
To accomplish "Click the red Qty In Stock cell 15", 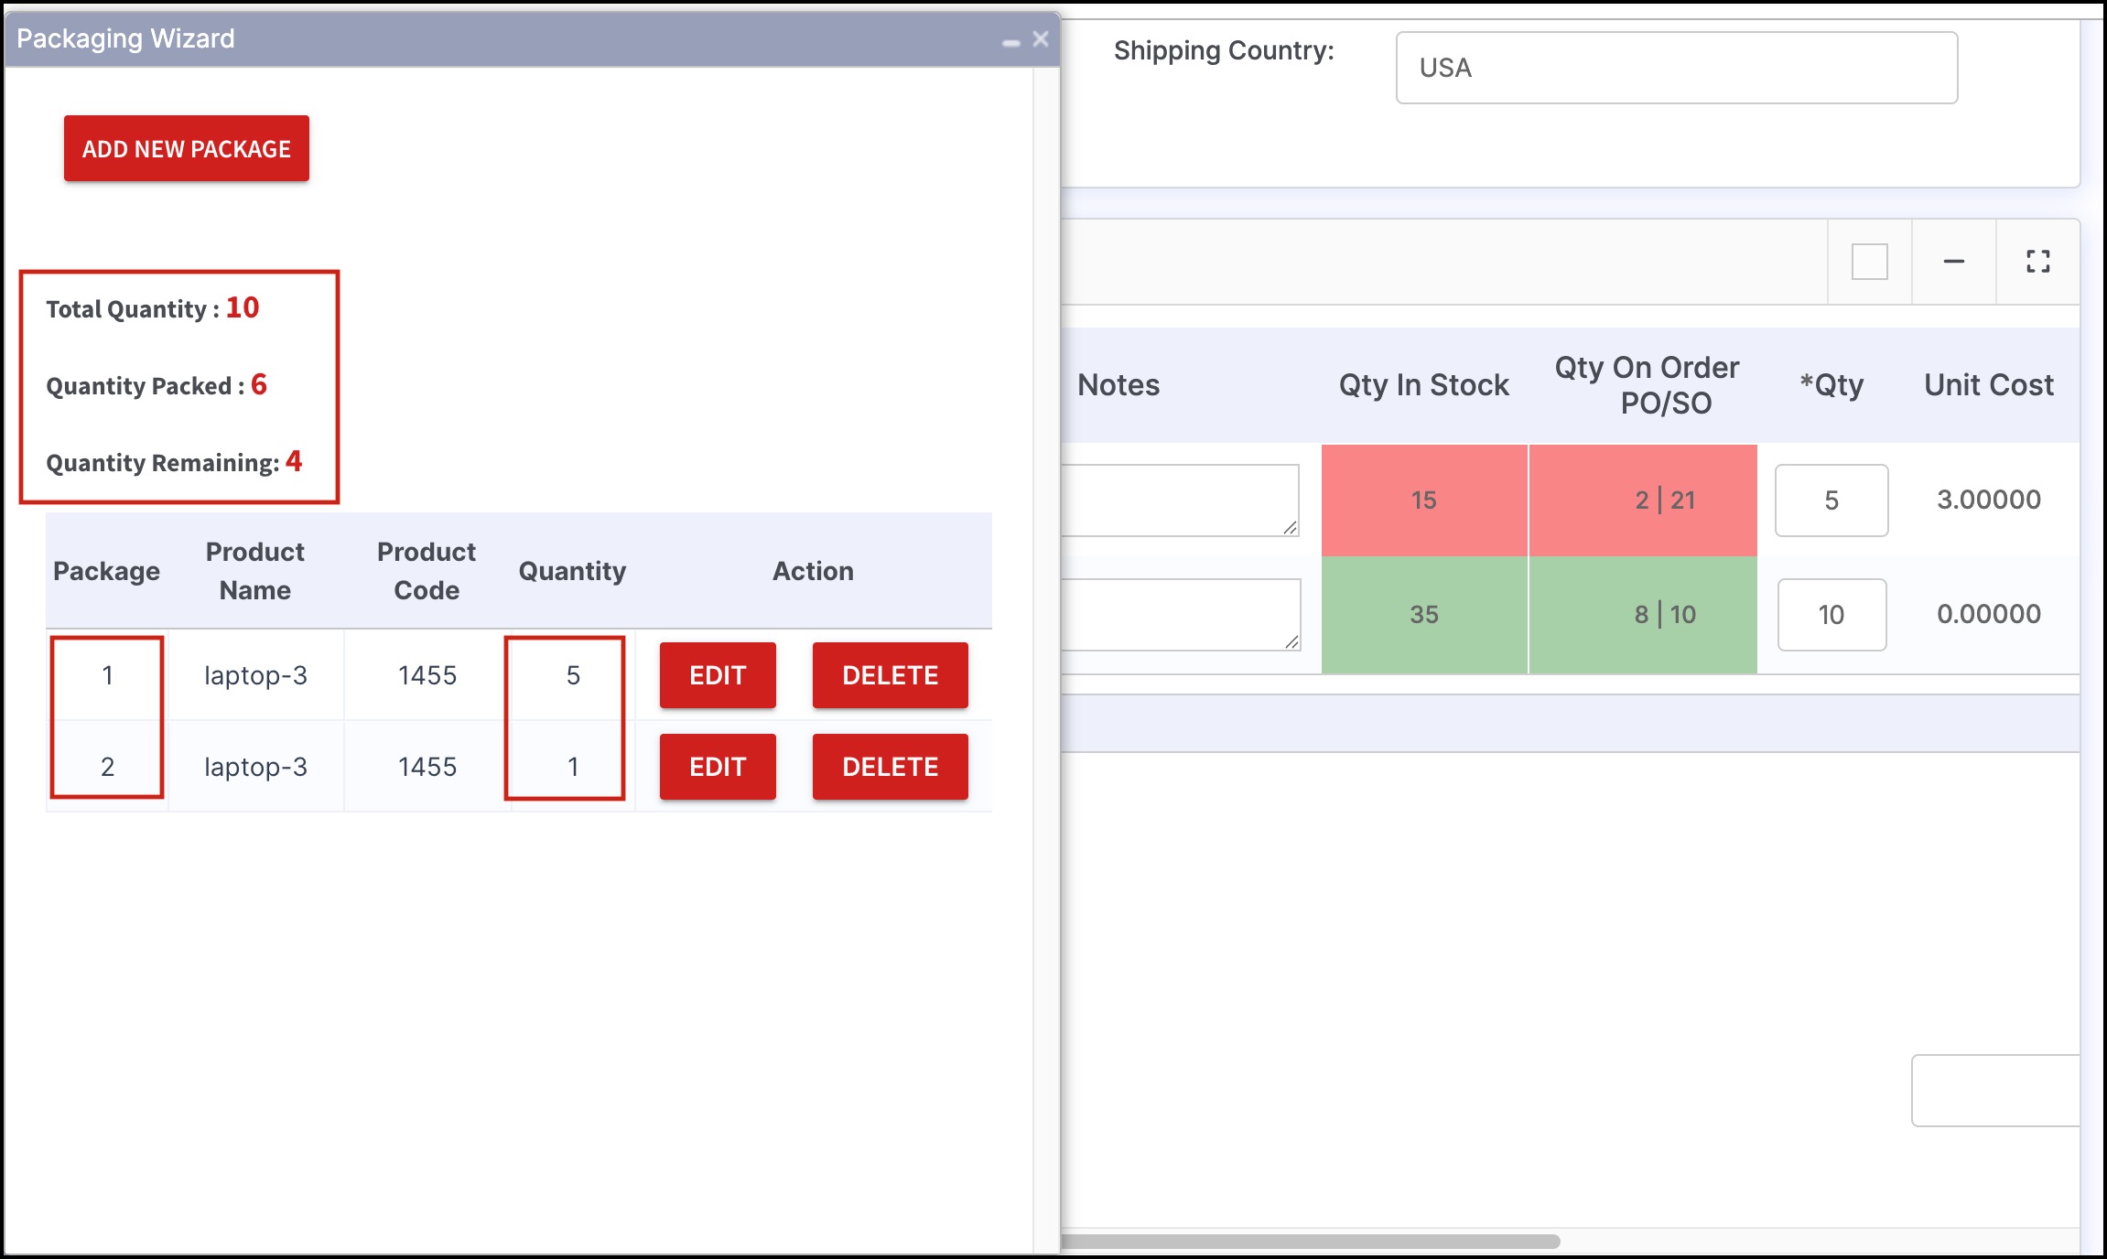I will click(x=1423, y=500).
